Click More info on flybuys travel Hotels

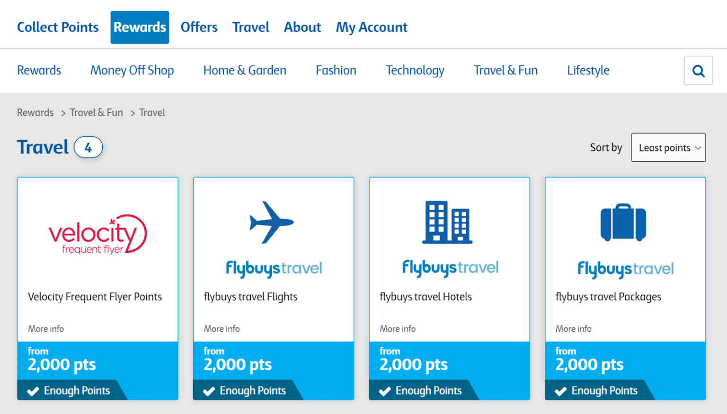pyautogui.click(x=397, y=328)
